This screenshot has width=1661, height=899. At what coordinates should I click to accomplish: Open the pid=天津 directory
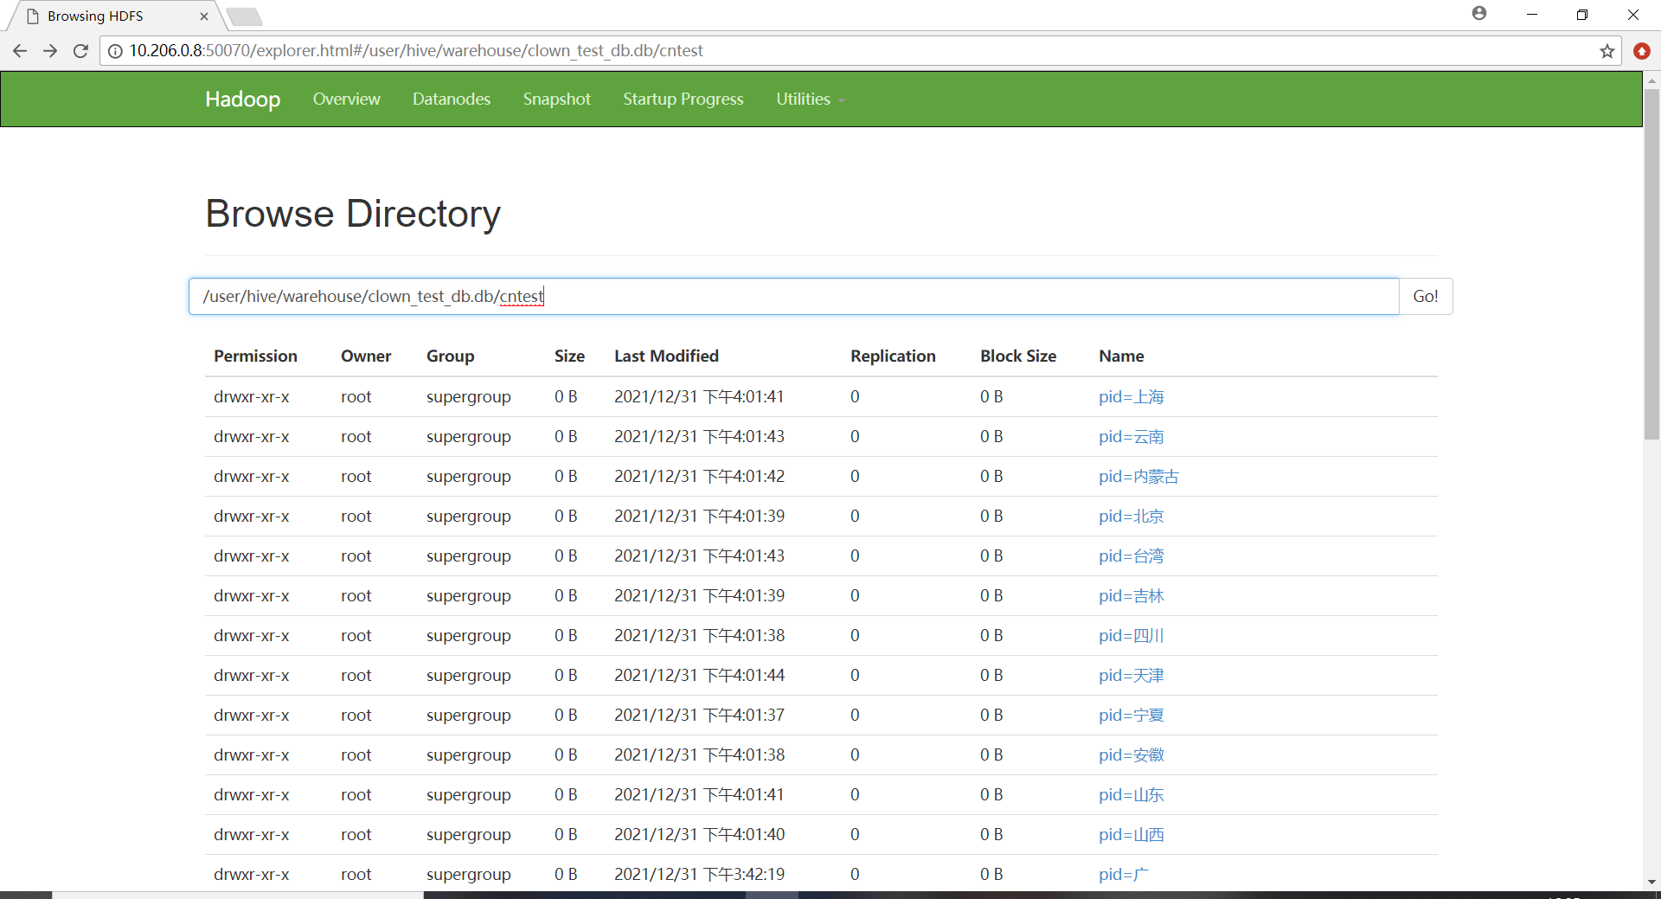pos(1131,676)
